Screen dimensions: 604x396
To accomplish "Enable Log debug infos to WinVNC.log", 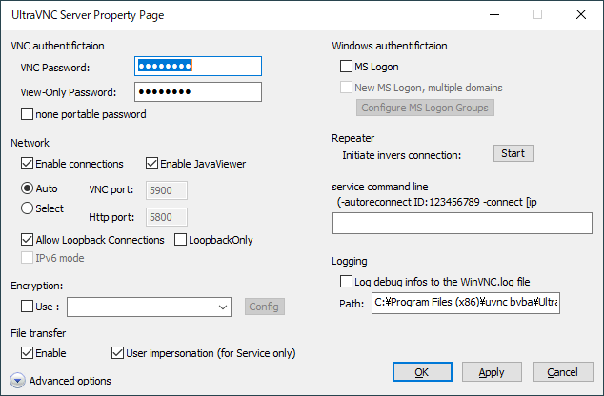I will click(347, 282).
